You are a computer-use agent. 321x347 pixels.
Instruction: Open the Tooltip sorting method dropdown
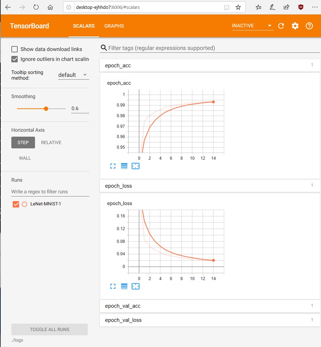(73, 75)
